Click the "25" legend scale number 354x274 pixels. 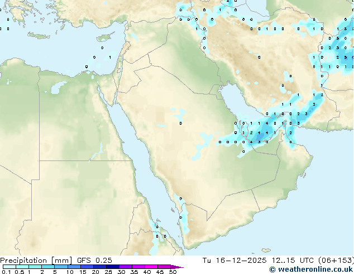click(108, 272)
